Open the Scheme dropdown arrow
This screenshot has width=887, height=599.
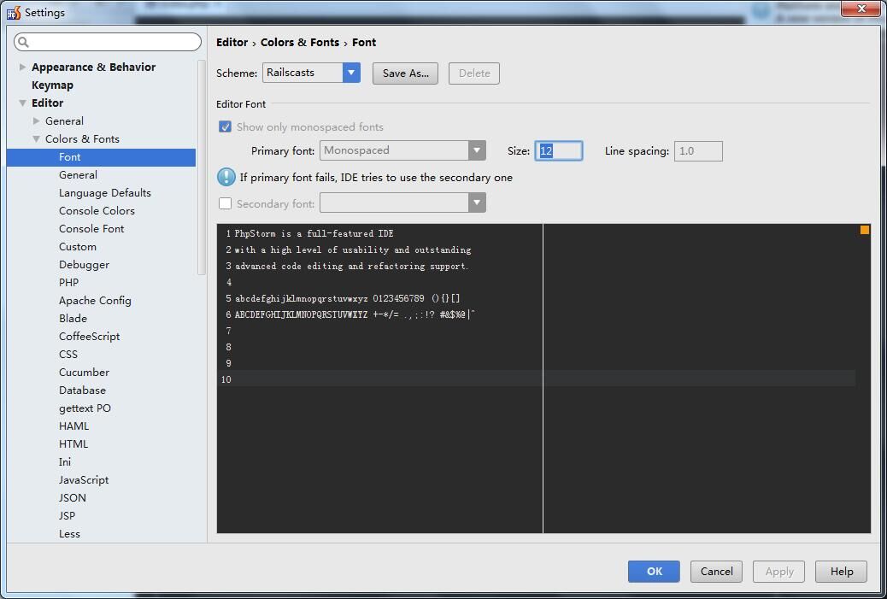click(351, 73)
